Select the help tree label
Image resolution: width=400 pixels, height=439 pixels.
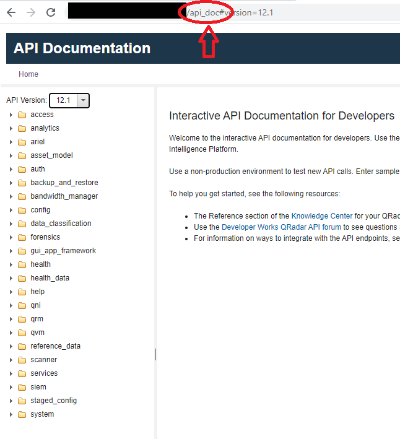[38, 292]
